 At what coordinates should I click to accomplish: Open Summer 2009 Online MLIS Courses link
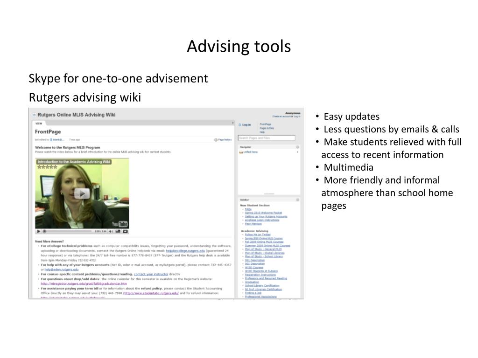coord(267,245)
